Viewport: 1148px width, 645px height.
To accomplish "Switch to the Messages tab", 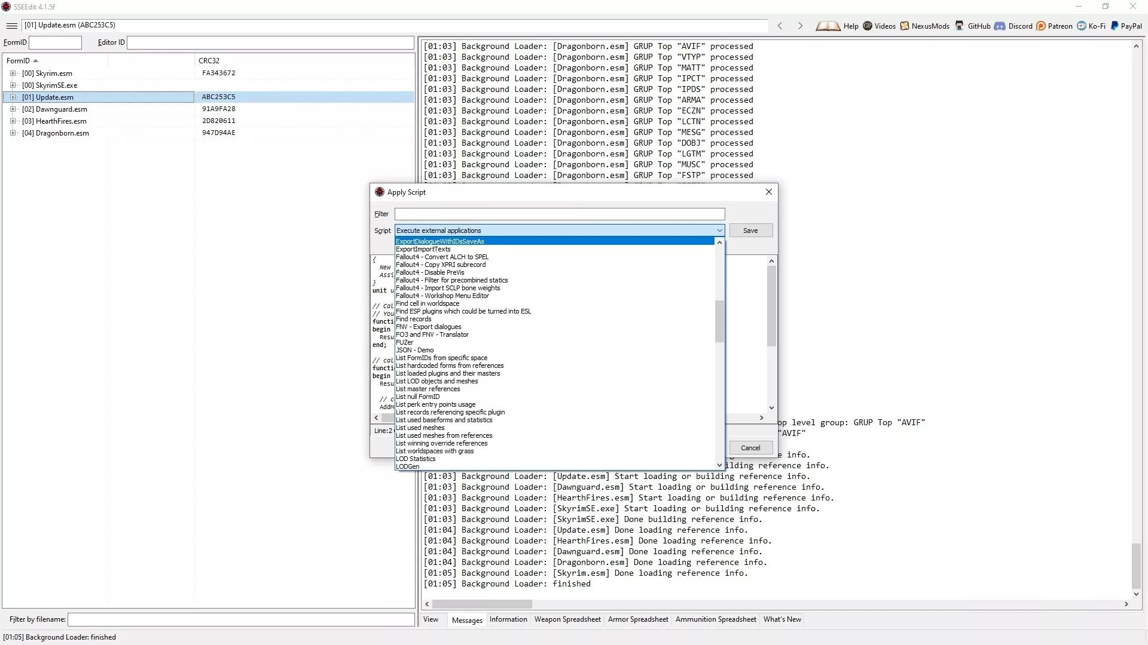I will (467, 620).
